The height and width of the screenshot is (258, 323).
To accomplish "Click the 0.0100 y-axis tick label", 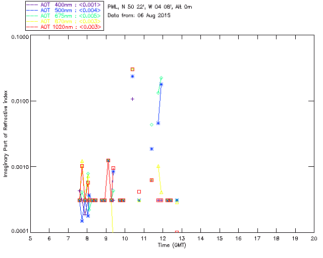I will coord(20,101).
